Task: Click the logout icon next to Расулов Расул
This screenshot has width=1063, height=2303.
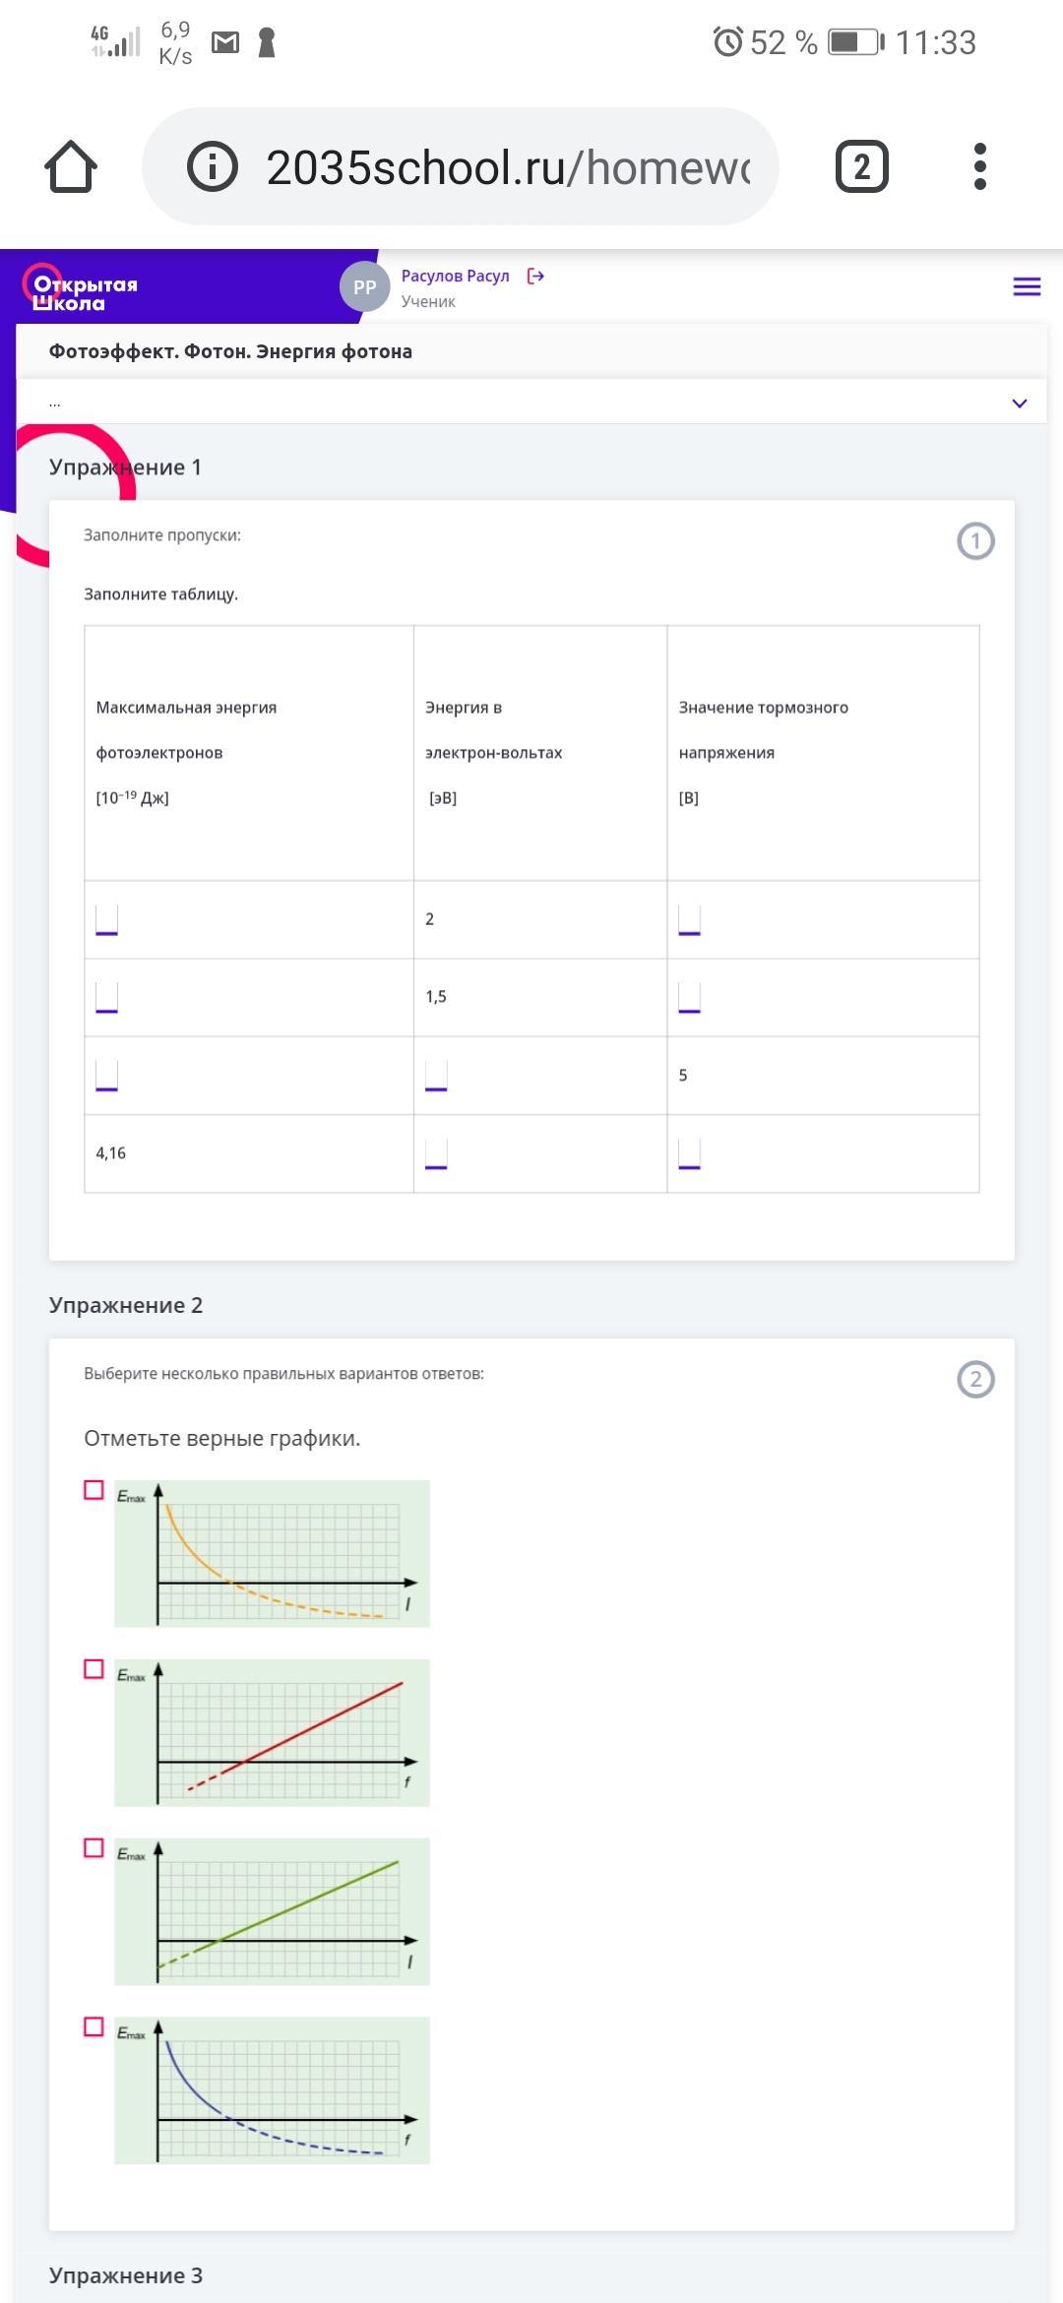Action: [535, 277]
